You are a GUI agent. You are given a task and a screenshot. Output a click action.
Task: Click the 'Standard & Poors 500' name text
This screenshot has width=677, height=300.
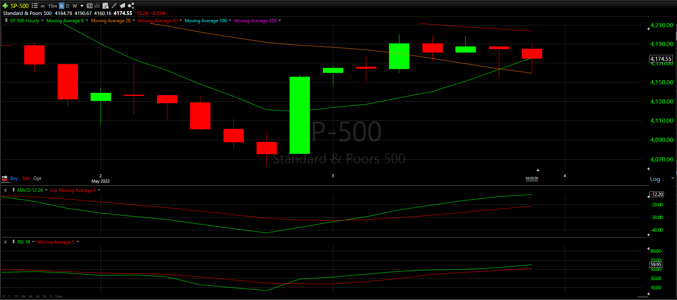(27, 13)
